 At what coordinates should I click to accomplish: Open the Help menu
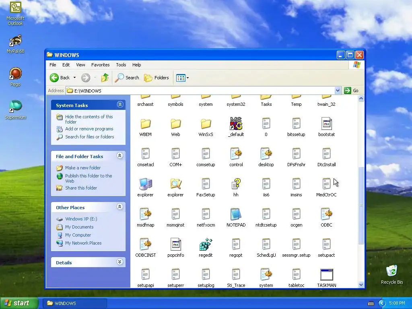[x=136, y=65]
